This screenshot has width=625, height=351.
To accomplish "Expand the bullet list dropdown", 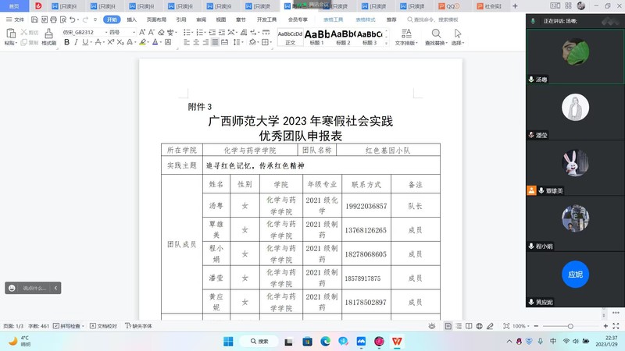I will pyautogui.click(x=192, y=32).
